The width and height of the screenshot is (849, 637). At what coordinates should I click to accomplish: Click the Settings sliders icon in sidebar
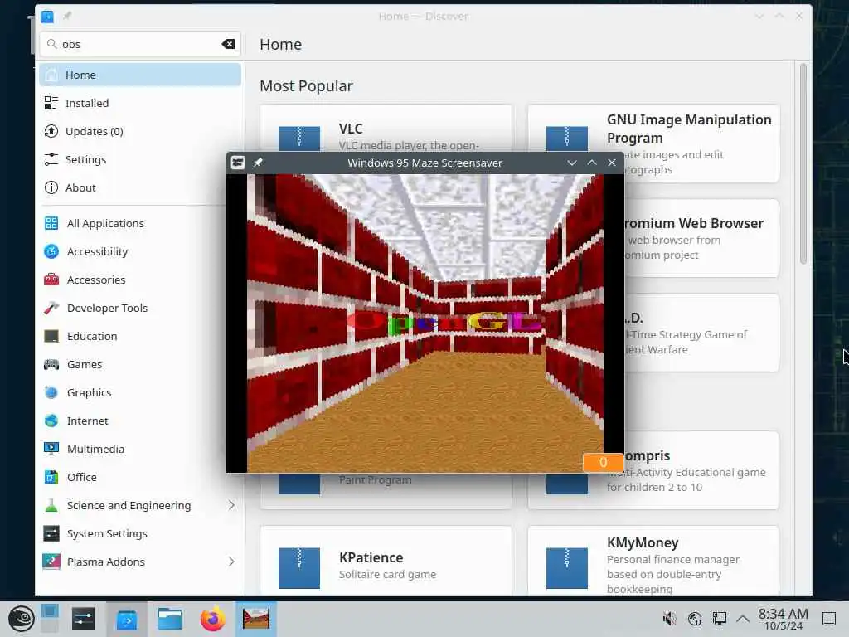click(51, 159)
